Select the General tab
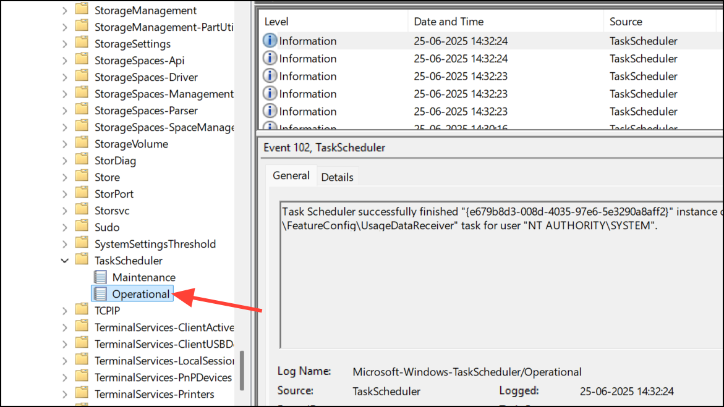The image size is (724, 407). tap(291, 175)
